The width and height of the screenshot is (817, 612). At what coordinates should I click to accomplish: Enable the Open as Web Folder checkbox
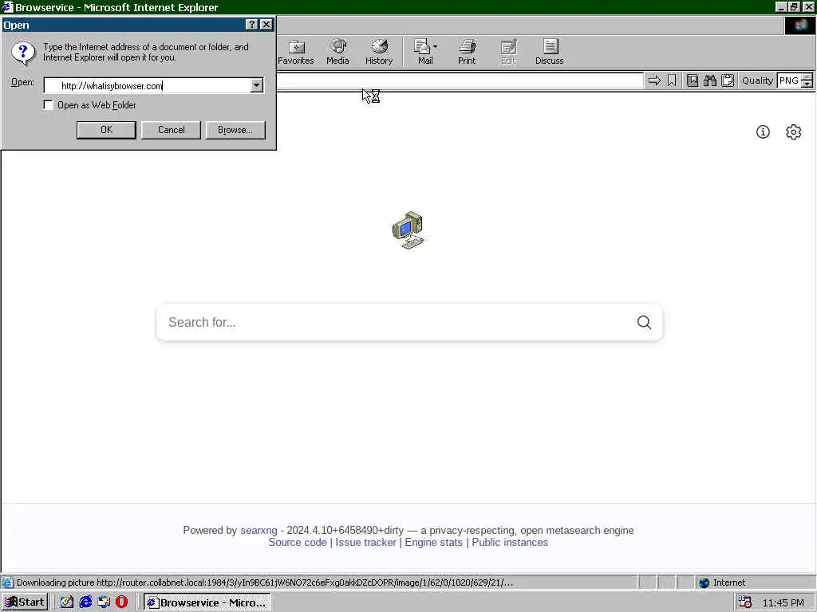click(49, 105)
